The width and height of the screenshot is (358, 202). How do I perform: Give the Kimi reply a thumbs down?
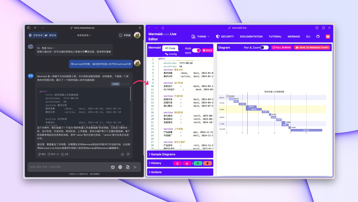coord(128,154)
